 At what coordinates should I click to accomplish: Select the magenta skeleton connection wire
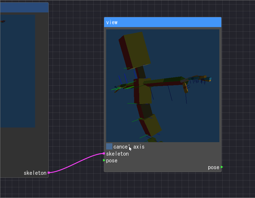click(76, 163)
